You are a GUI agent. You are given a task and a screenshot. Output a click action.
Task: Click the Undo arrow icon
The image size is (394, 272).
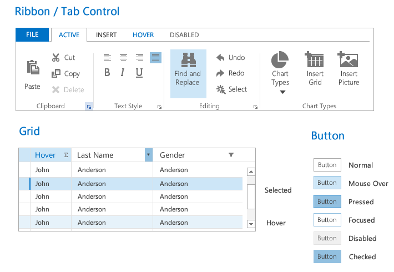(x=220, y=57)
